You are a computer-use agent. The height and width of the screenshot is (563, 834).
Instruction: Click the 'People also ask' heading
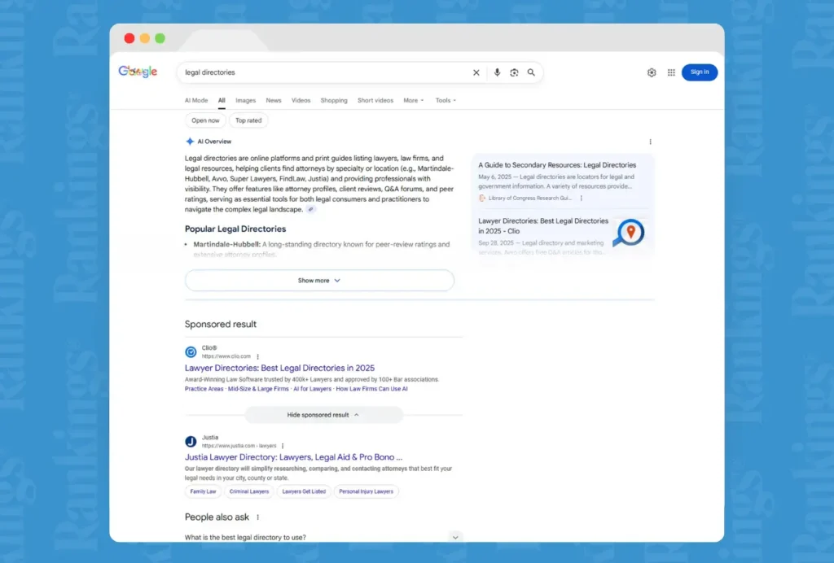(x=217, y=517)
